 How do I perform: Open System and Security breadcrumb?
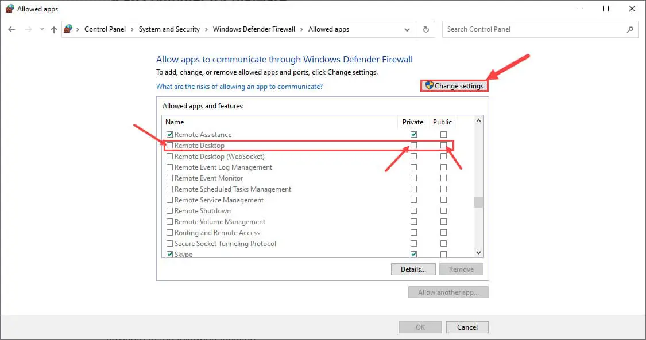(169, 29)
